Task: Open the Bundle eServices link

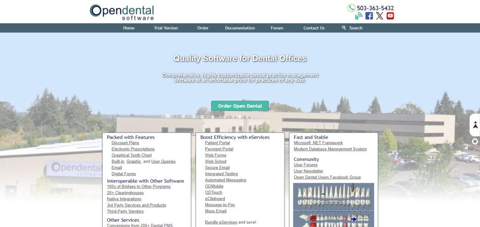Action: click(x=221, y=222)
